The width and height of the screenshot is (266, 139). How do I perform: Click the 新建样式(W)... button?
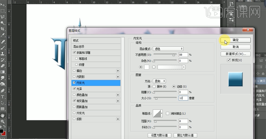pos(235,54)
